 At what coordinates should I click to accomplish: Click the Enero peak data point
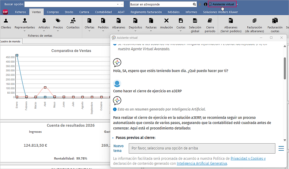tap(17, 55)
